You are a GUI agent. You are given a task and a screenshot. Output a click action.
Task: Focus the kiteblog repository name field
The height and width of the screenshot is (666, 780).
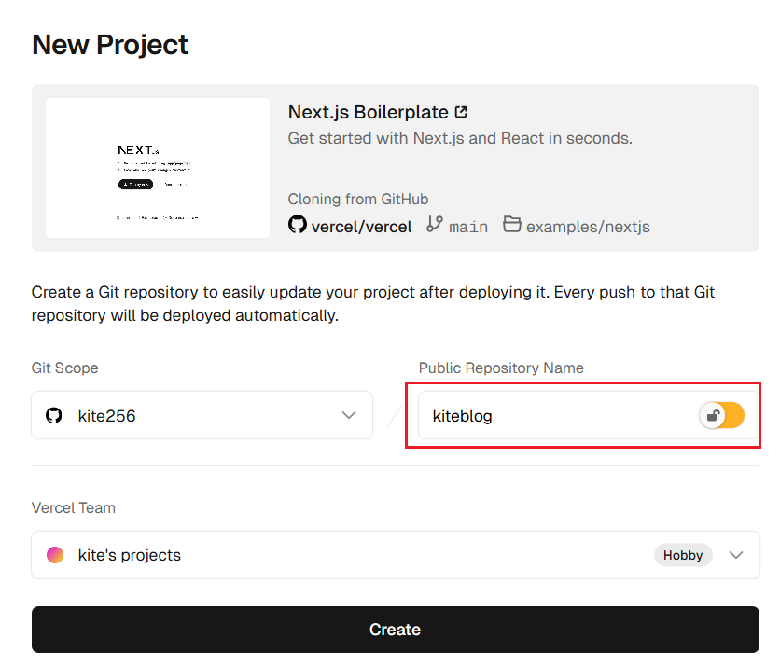tap(550, 416)
